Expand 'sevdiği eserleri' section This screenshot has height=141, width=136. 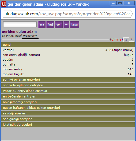coord(68,113)
